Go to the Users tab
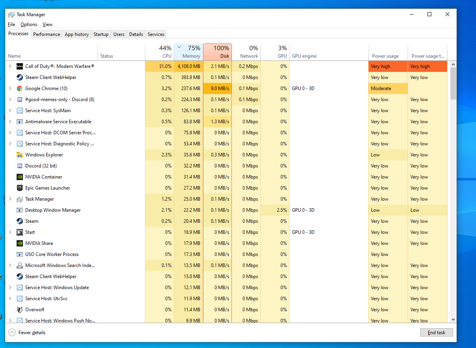476x348 pixels. (119, 34)
